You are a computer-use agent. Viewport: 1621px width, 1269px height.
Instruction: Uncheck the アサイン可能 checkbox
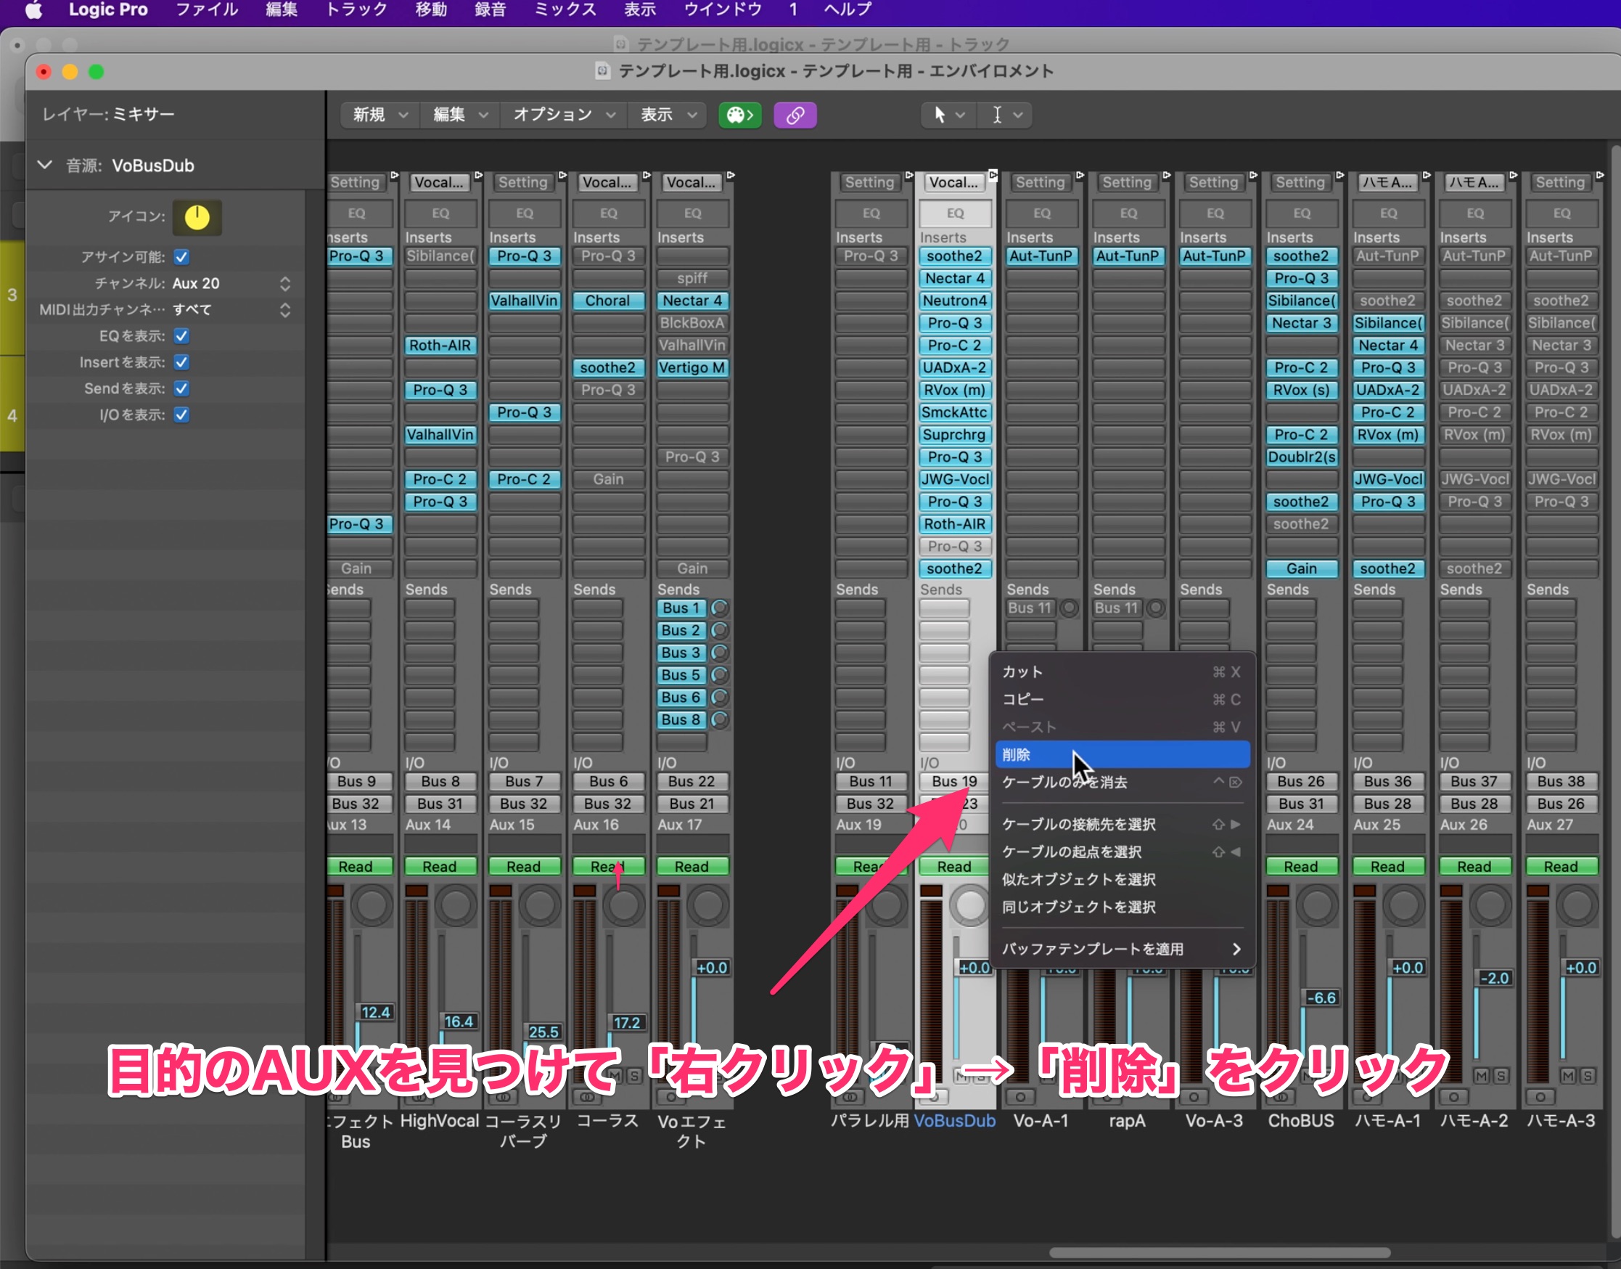click(182, 257)
